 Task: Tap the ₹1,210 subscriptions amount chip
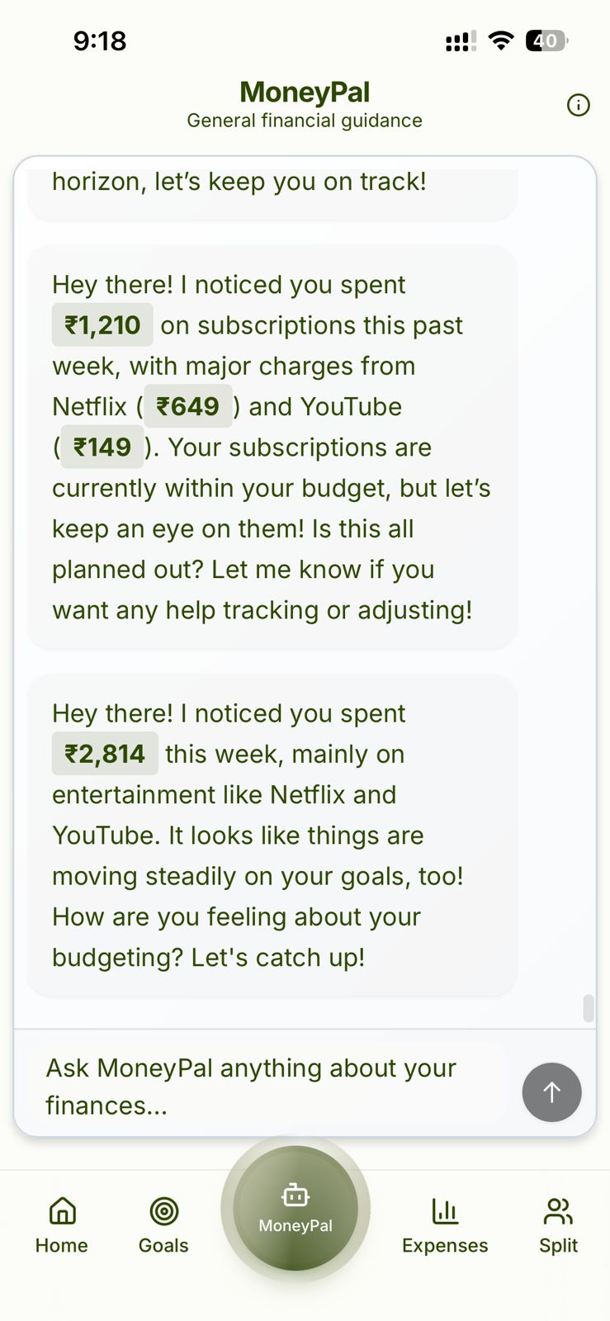102,324
